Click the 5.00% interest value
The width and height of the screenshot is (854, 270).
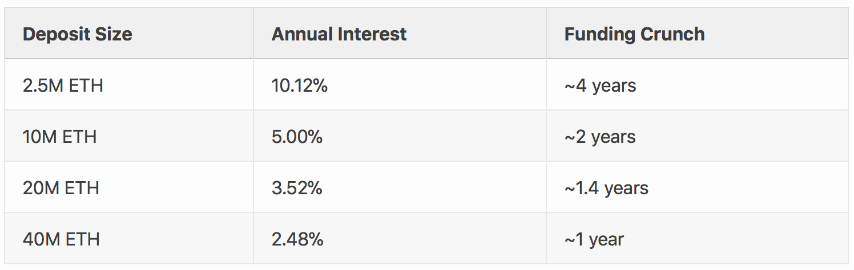click(x=297, y=137)
